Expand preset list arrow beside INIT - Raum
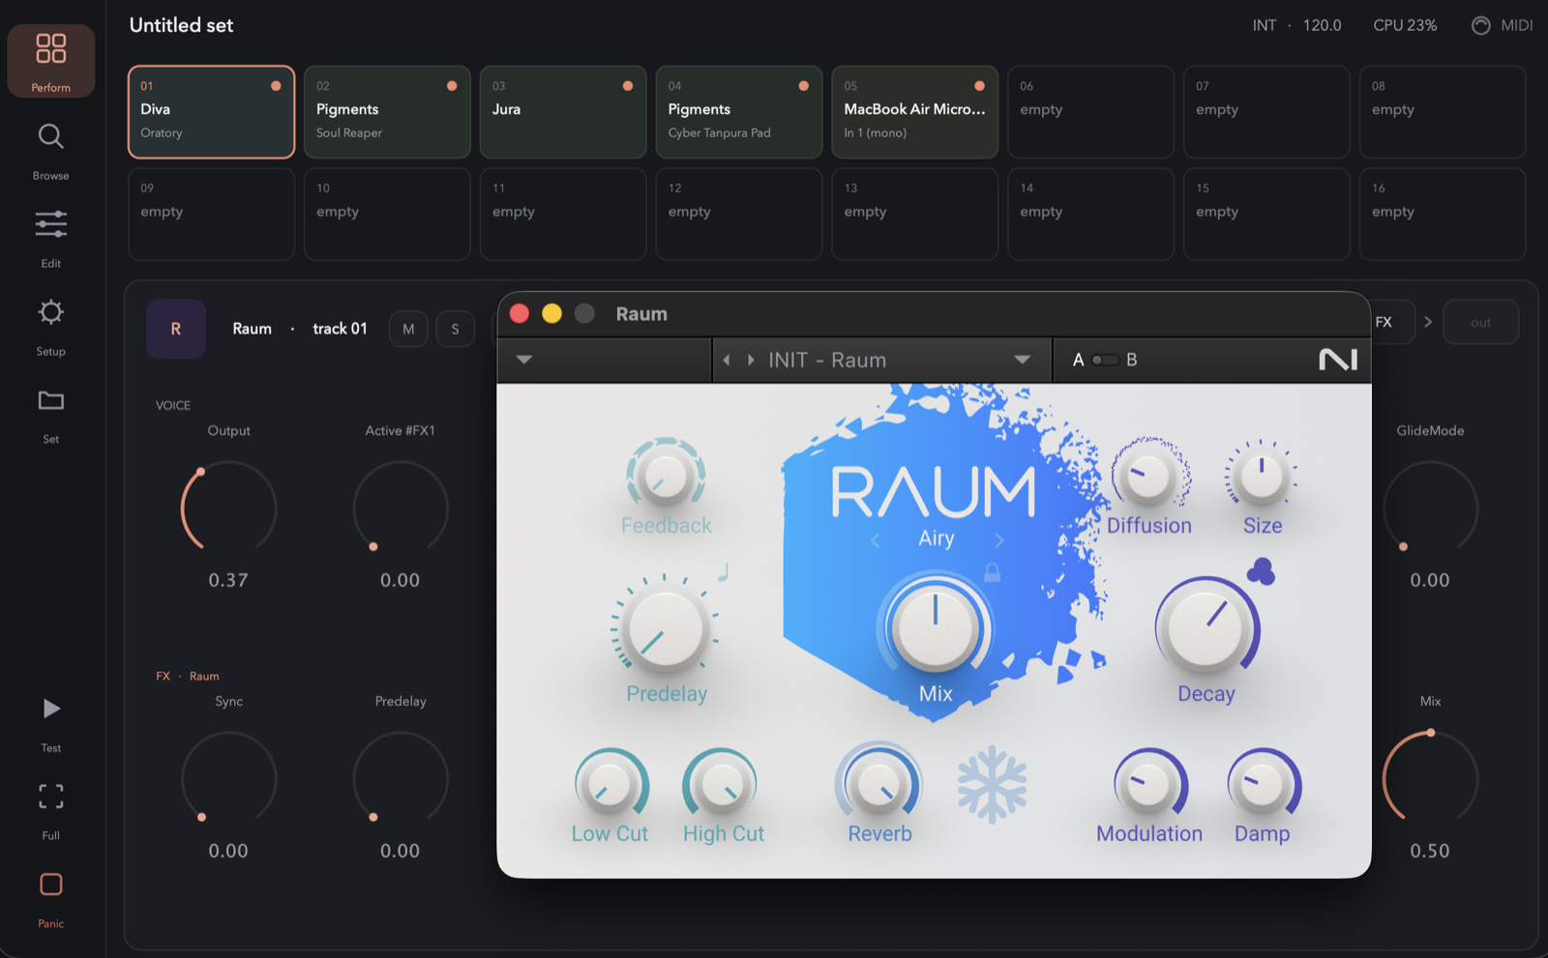Screen dimensions: 1548x958 click(1022, 360)
